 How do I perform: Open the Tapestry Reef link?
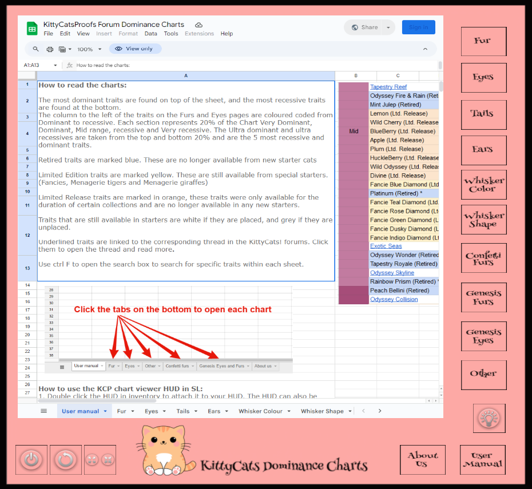click(388, 87)
